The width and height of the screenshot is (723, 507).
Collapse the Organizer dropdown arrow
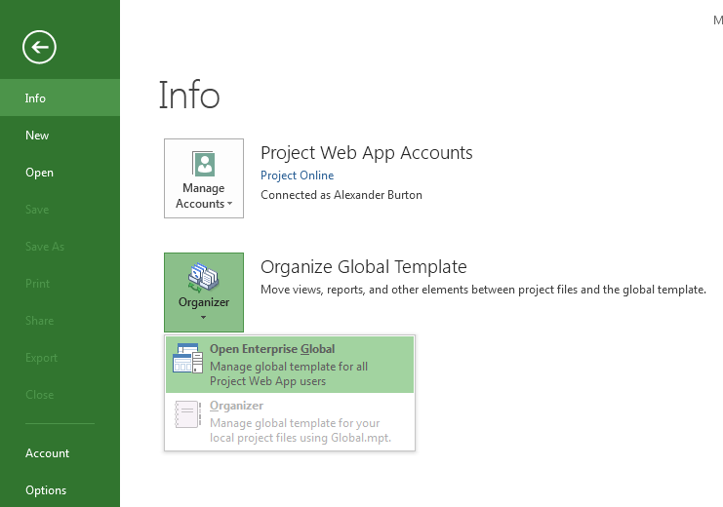[x=203, y=317]
